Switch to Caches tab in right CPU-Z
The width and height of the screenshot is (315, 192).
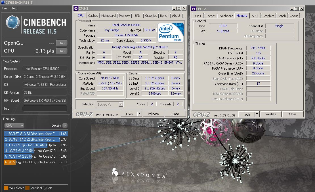click(x=210, y=16)
